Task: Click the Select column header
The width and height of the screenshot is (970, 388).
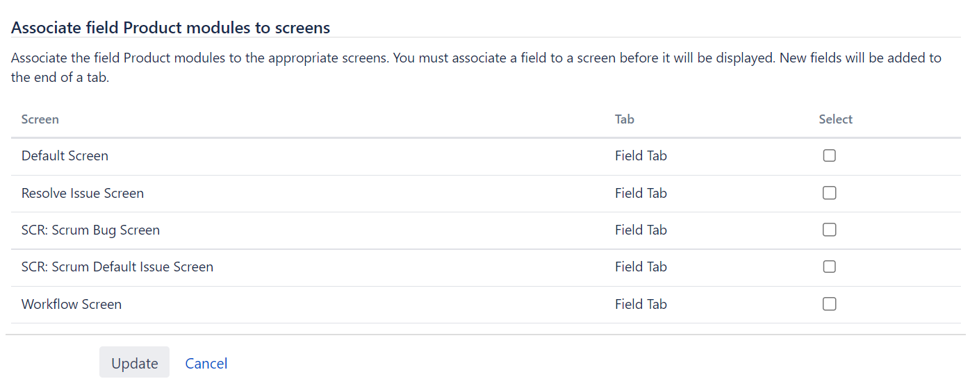Action: tap(835, 119)
